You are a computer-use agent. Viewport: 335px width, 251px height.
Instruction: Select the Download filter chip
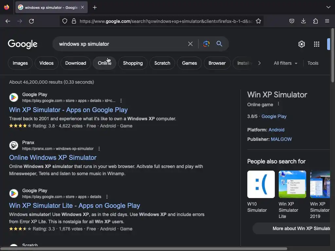(x=76, y=63)
